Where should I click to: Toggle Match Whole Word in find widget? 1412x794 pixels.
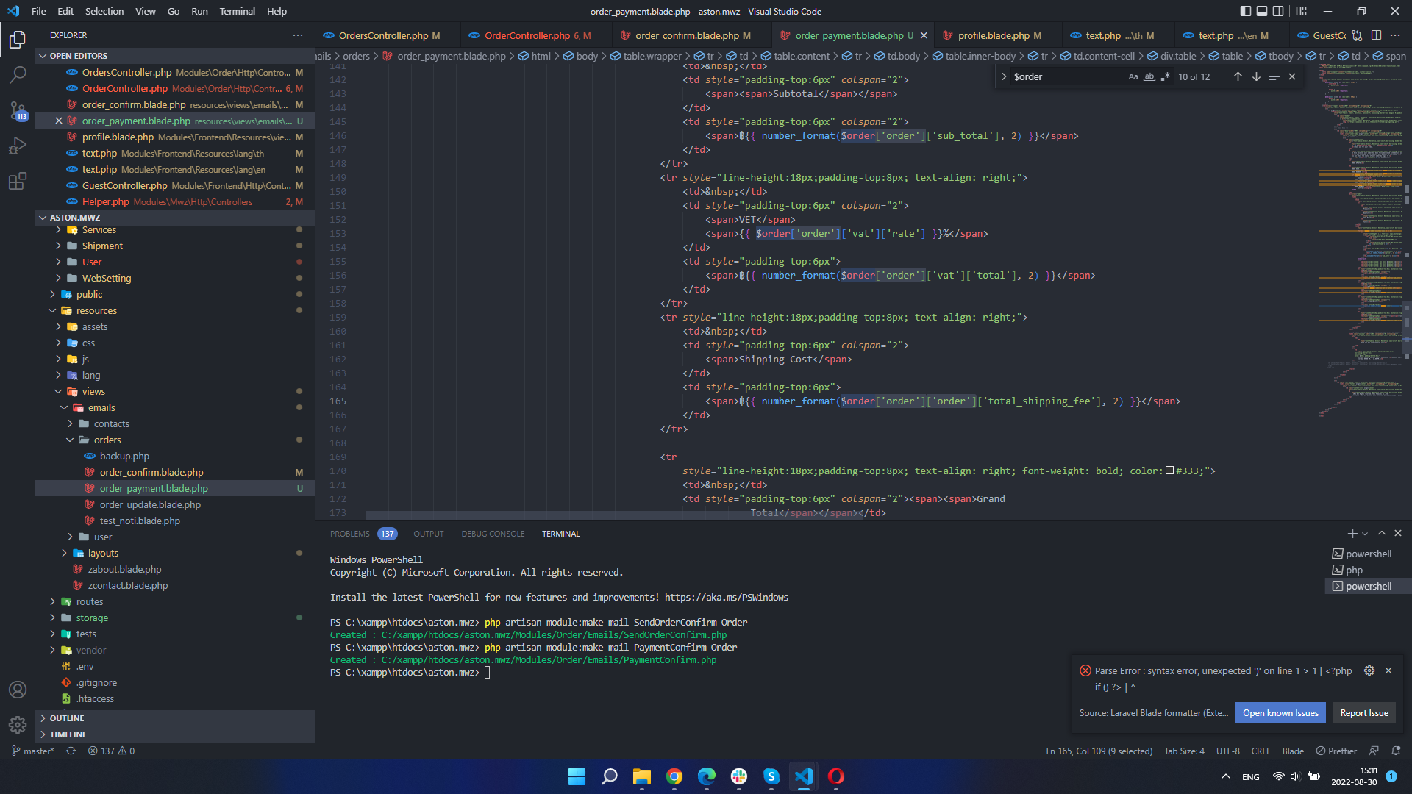tap(1149, 76)
